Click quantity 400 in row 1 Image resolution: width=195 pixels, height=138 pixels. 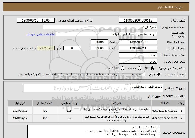pos(45,111)
